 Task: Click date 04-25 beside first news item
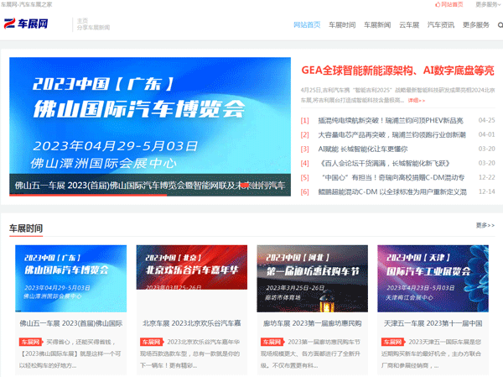point(486,120)
